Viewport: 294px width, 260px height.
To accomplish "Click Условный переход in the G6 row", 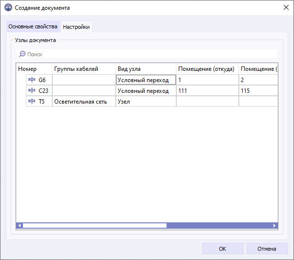I will tap(146, 80).
